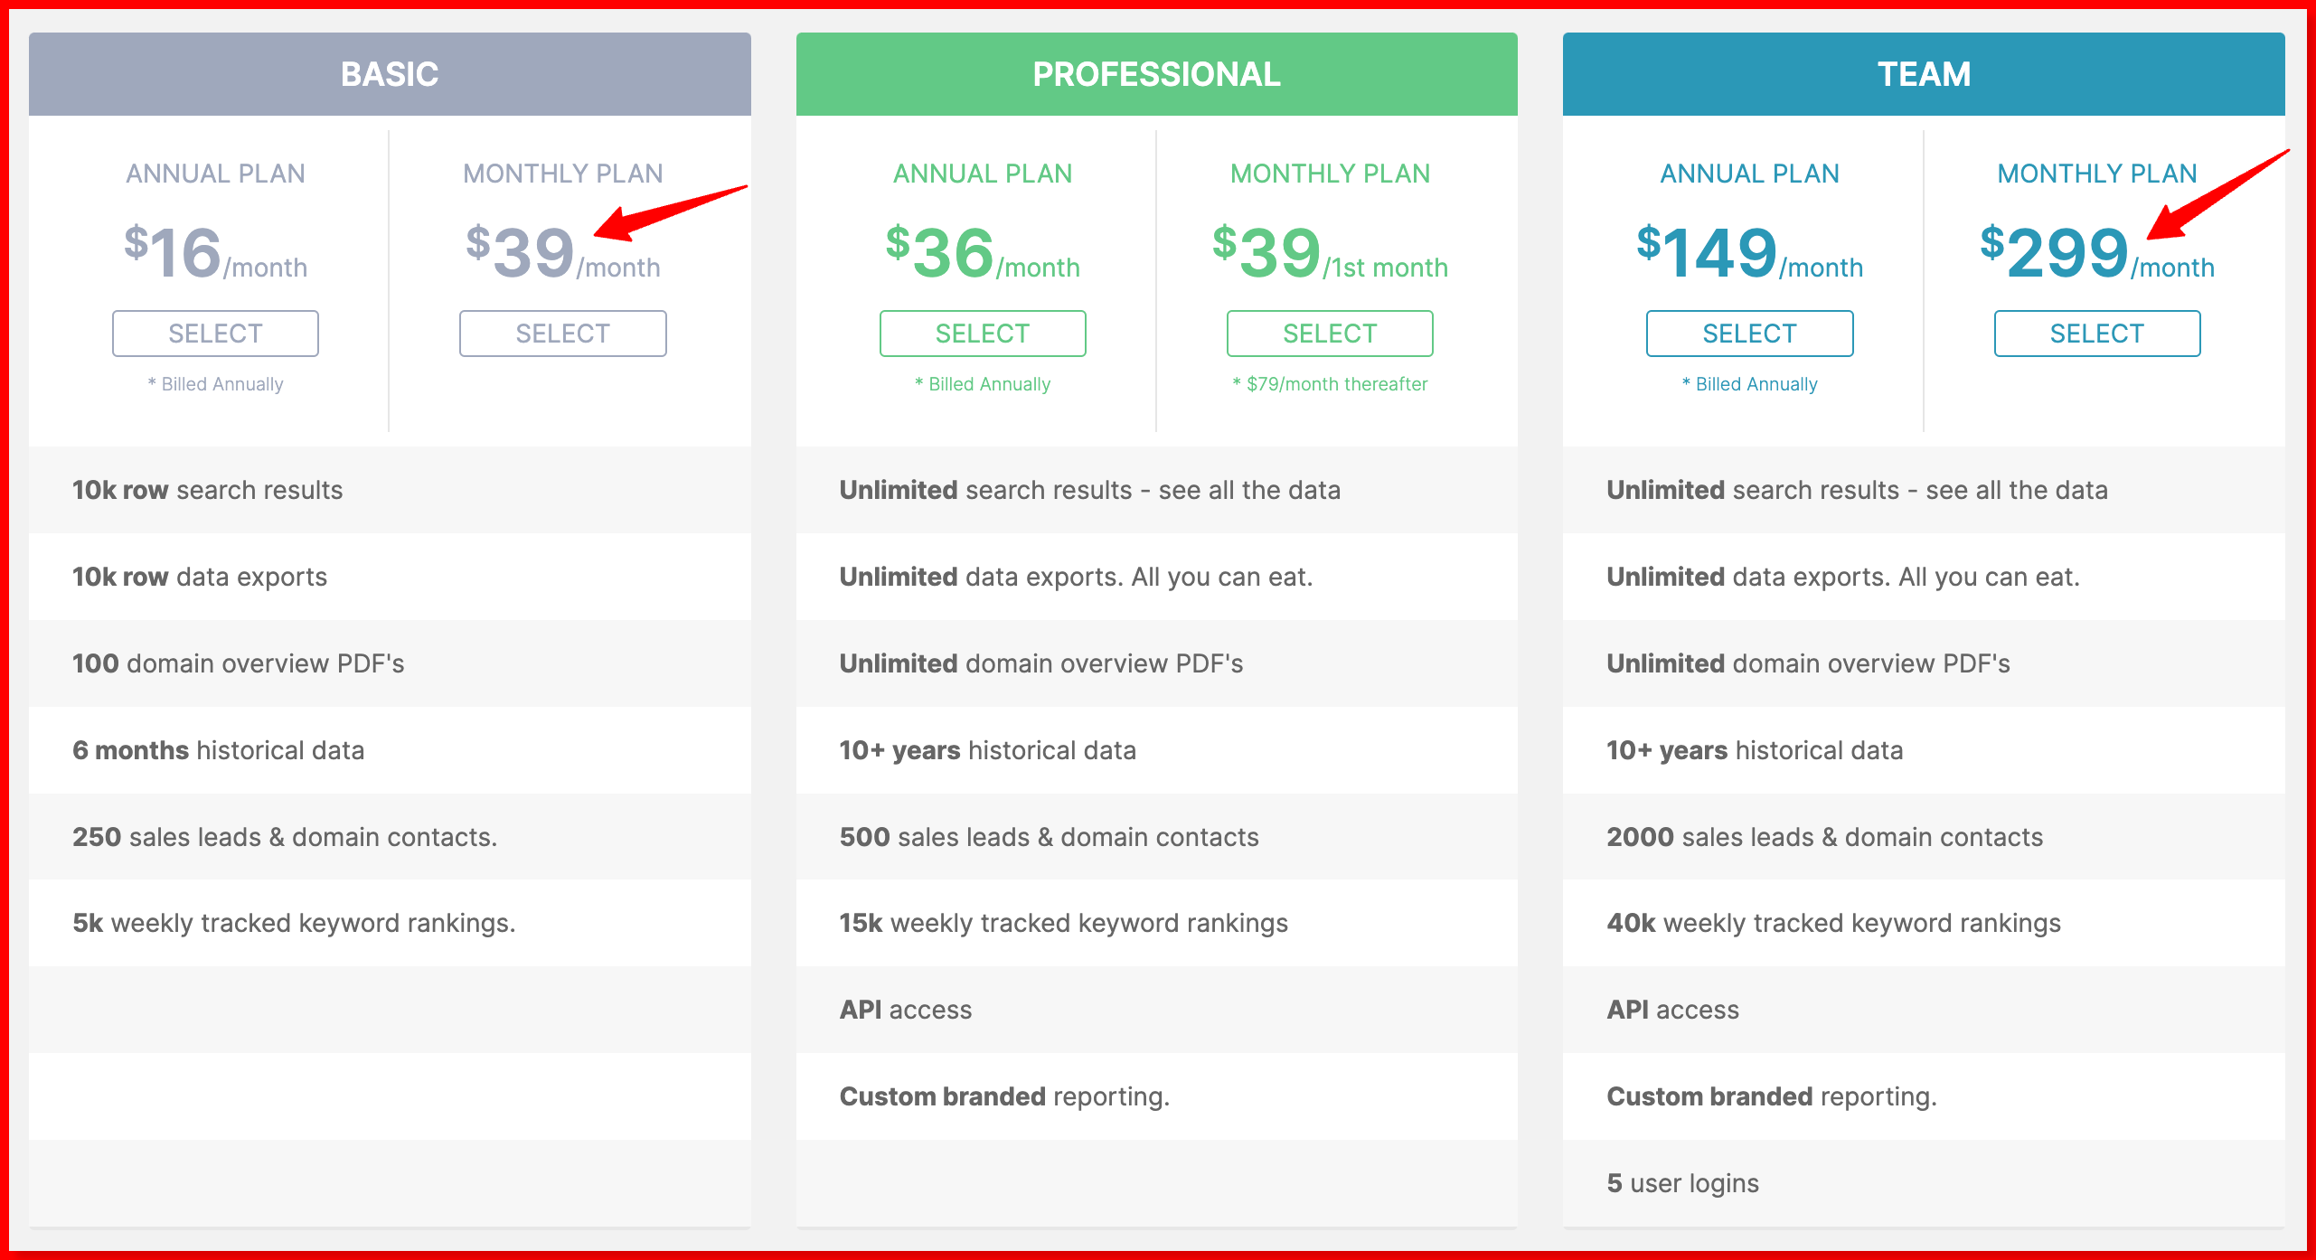
Task: Click the PROFESSIONAL plan header
Action: tap(1156, 74)
